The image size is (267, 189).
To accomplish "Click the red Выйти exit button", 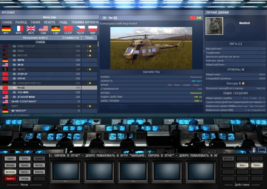I will tap(10, 179).
